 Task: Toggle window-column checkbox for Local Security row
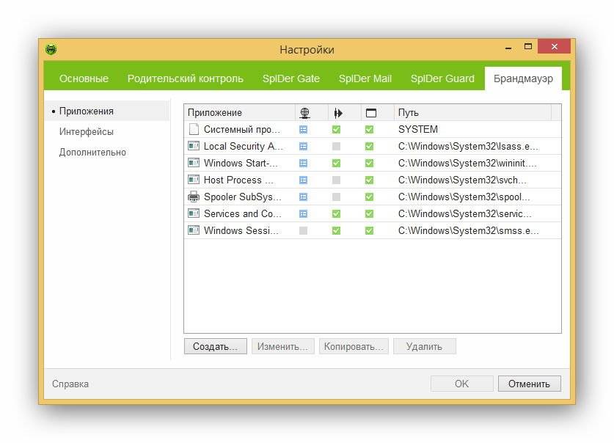point(369,147)
